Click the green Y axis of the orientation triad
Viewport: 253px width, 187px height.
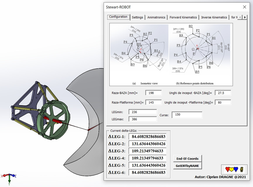pyautogui.click(x=10, y=178)
